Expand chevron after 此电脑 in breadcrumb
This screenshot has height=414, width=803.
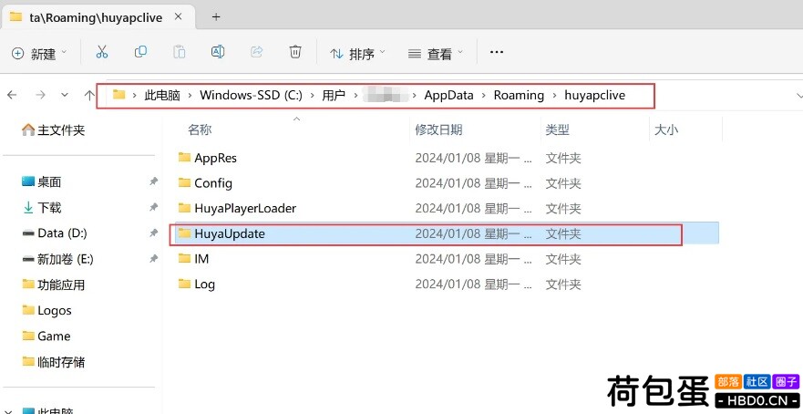point(190,96)
